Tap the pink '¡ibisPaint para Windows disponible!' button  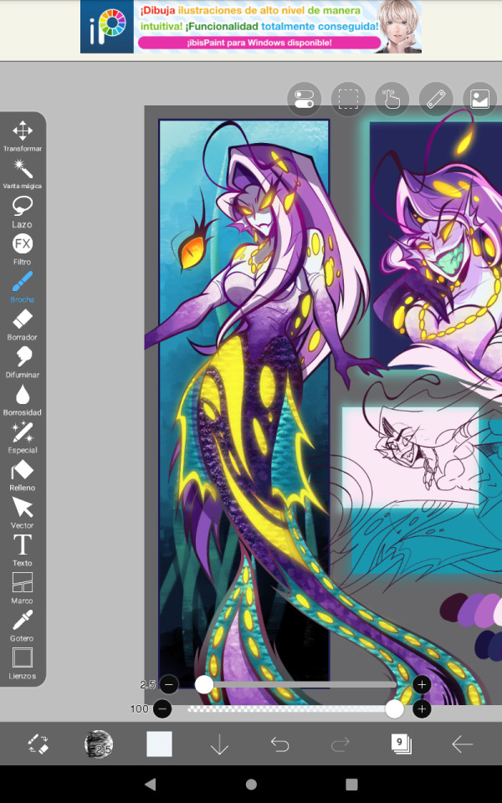259,43
